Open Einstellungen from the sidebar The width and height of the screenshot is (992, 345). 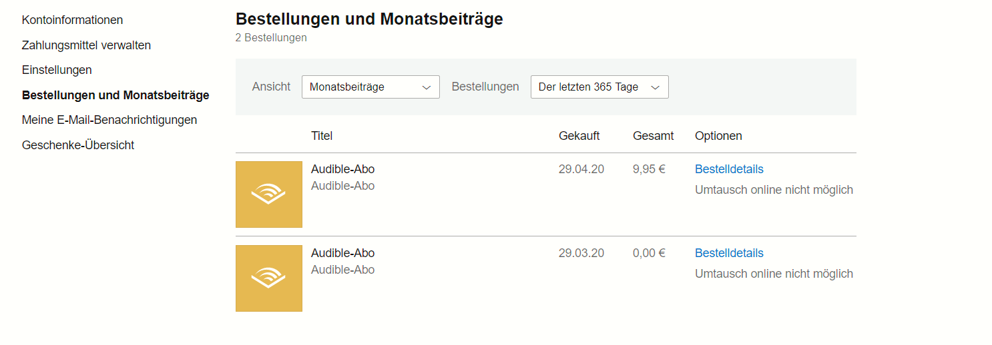click(x=57, y=70)
